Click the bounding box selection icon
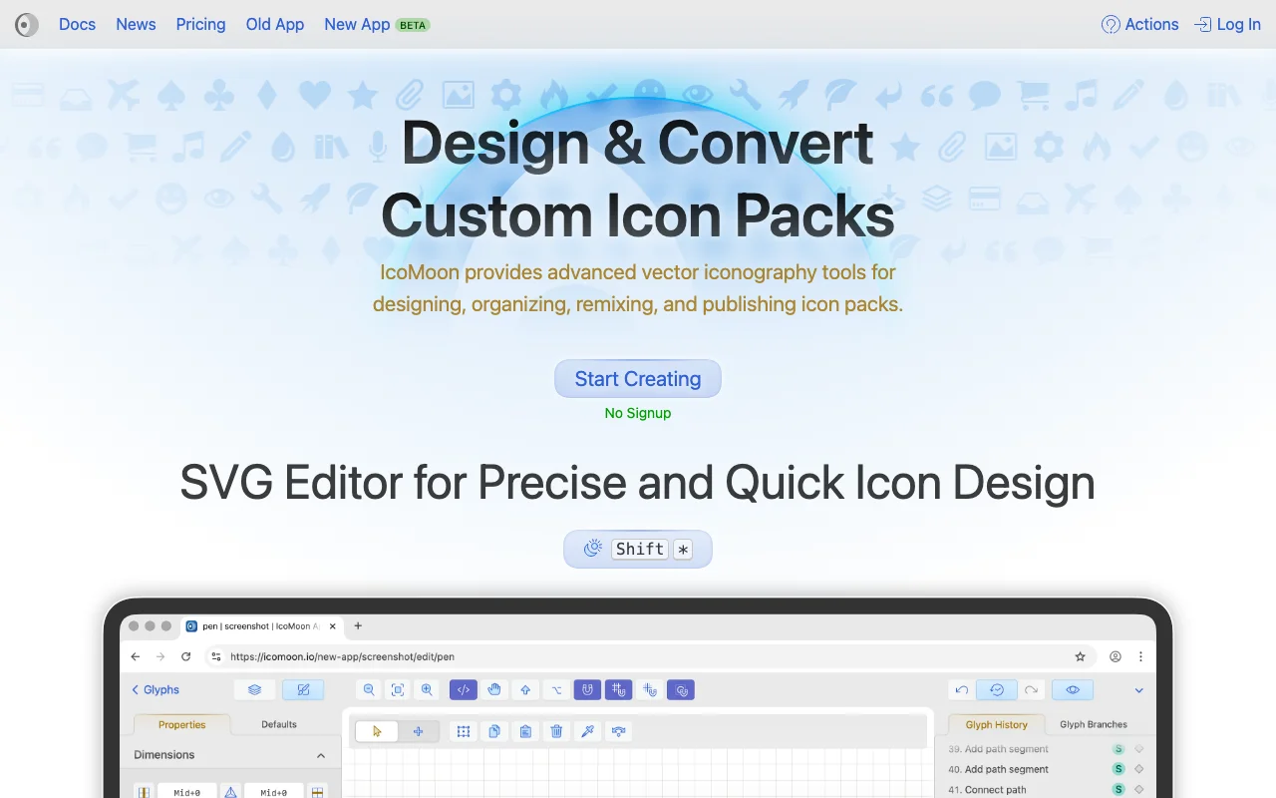The image size is (1276, 798). (464, 731)
